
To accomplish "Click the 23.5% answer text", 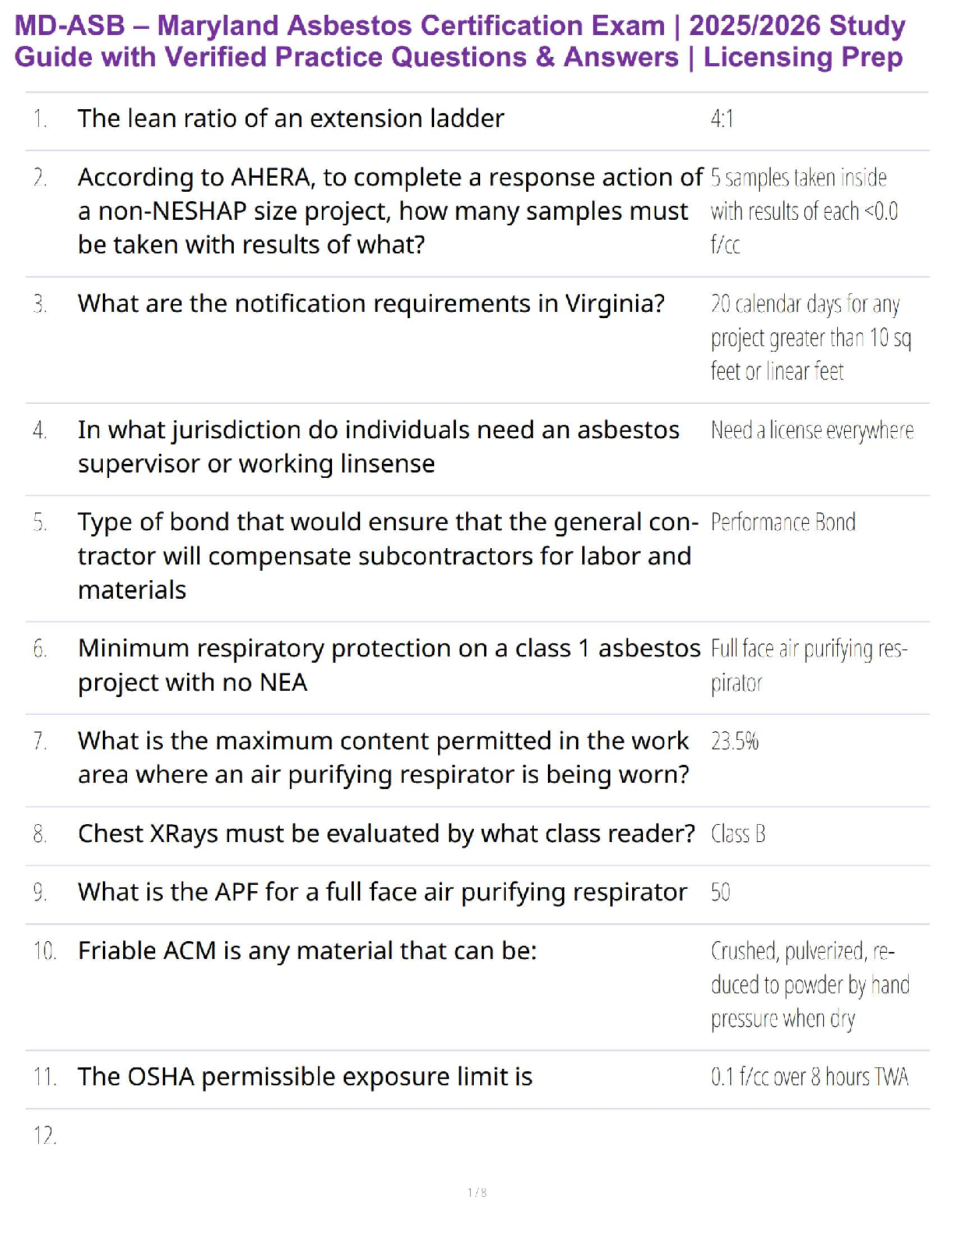I will 734,741.
